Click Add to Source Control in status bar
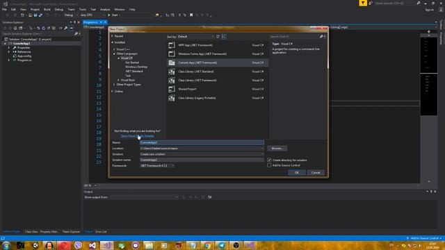The image size is (445, 250). pos(425,238)
